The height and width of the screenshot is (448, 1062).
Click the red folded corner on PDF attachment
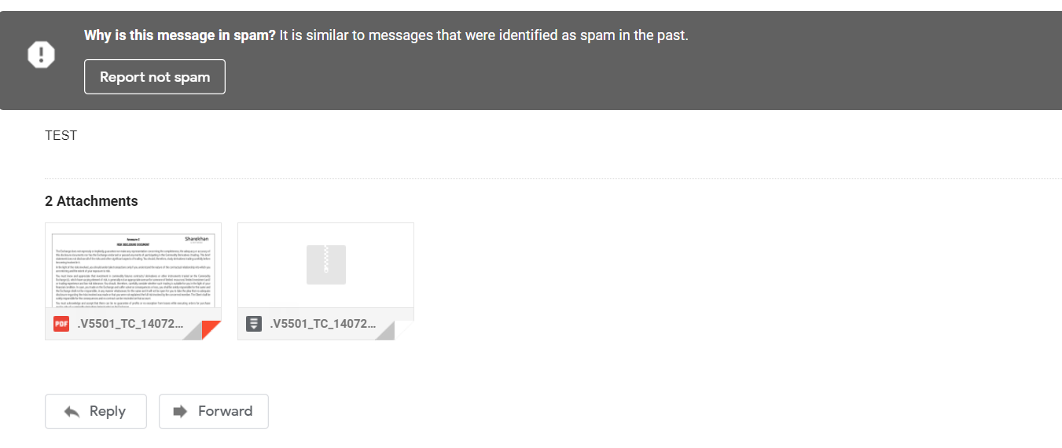pyautogui.click(x=211, y=330)
